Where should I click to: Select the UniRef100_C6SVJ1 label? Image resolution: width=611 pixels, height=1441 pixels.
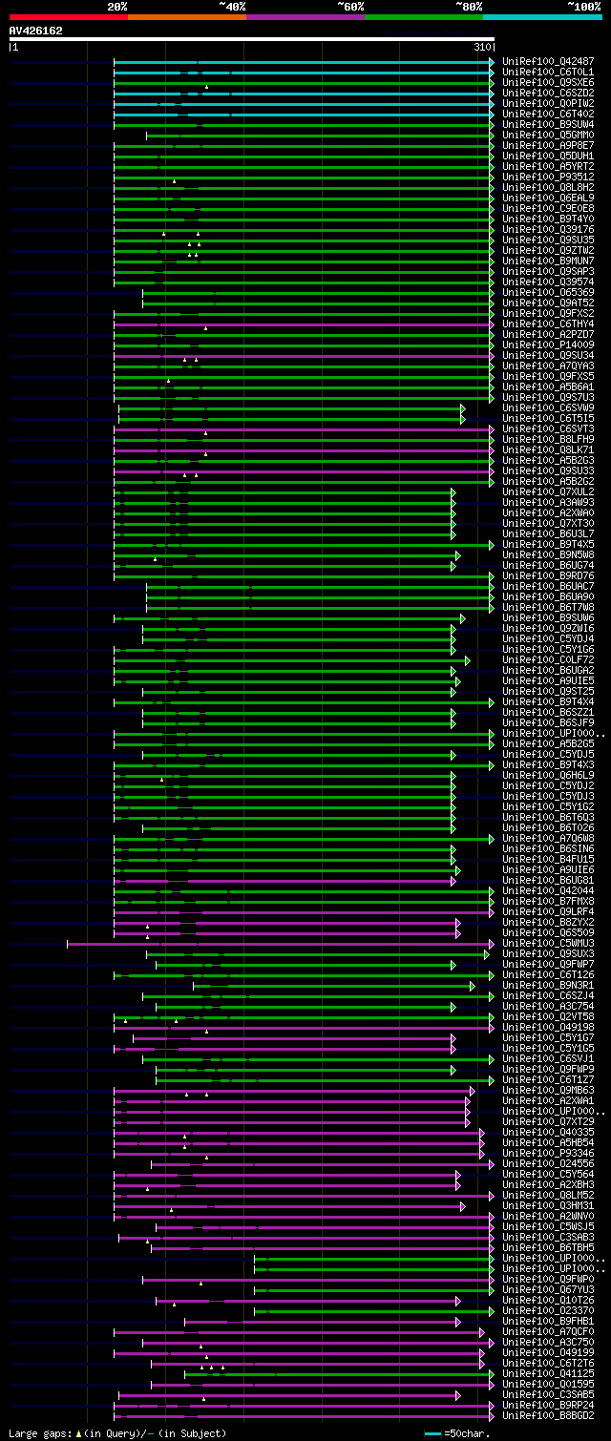pyautogui.click(x=548, y=1058)
